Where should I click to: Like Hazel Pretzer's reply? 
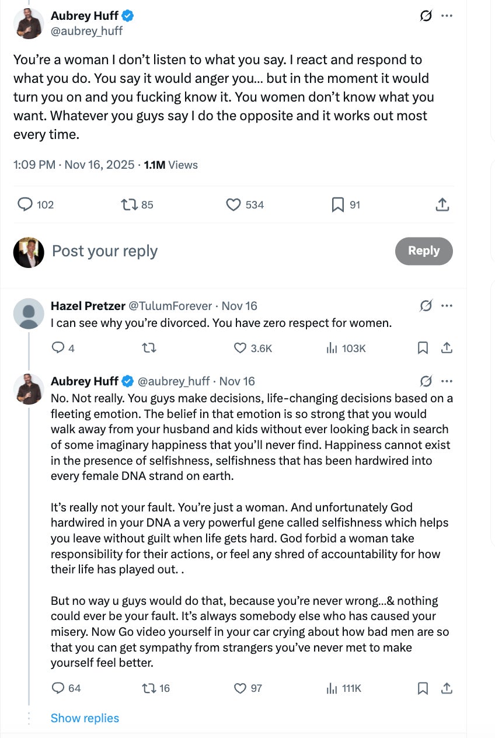pos(240,348)
